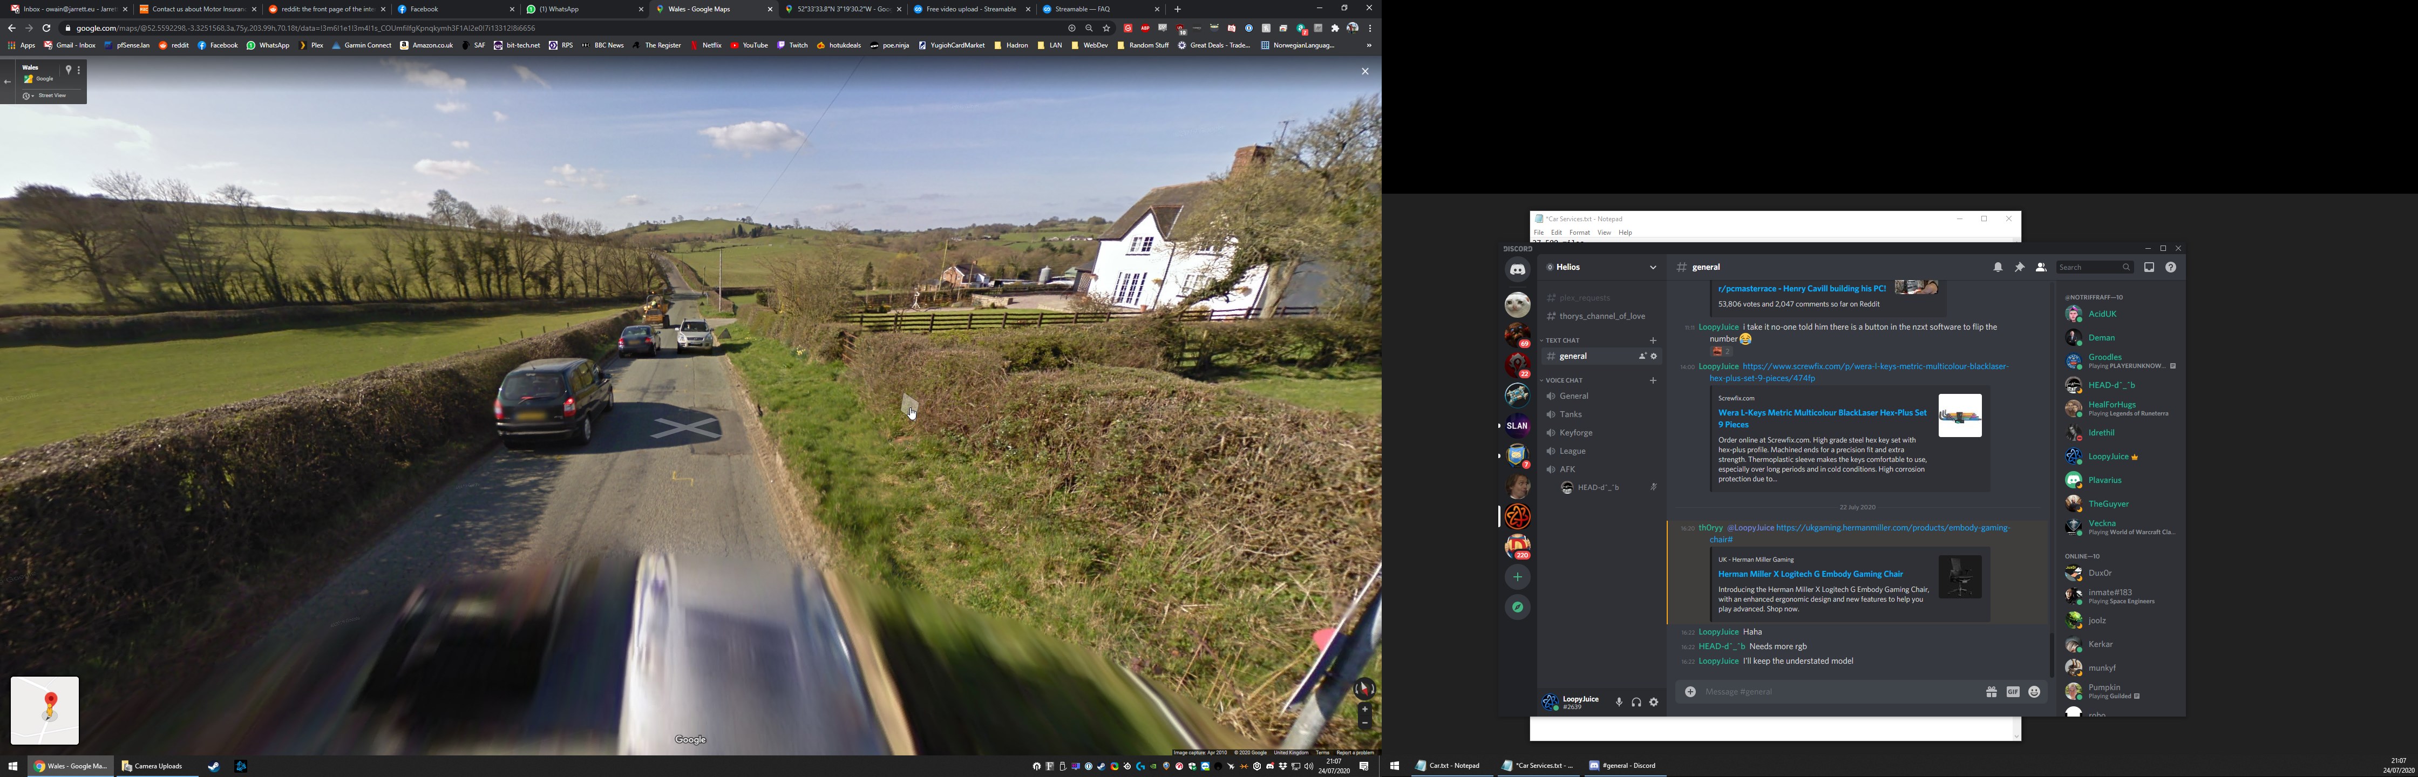
Task: Open pinned messages in Discord header
Action: (2019, 268)
